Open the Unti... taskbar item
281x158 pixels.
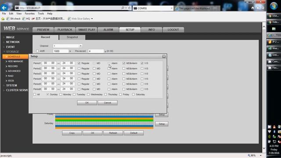coord(274,55)
